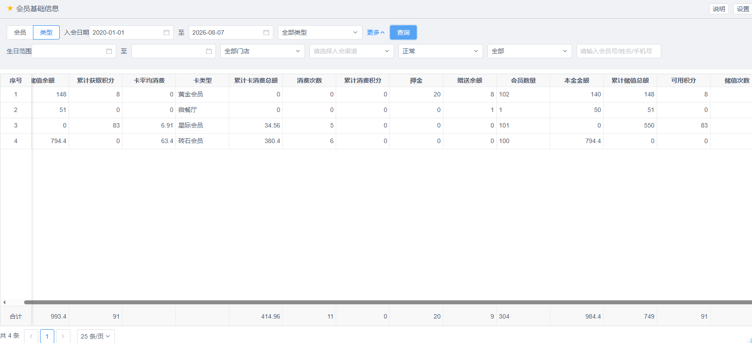Click member count 102 cell
The height and width of the screenshot is (343, 752).
coord(523,95)
